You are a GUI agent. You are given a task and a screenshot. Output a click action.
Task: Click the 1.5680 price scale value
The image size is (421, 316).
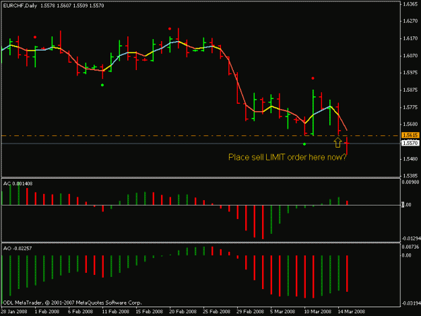(410, 124)
